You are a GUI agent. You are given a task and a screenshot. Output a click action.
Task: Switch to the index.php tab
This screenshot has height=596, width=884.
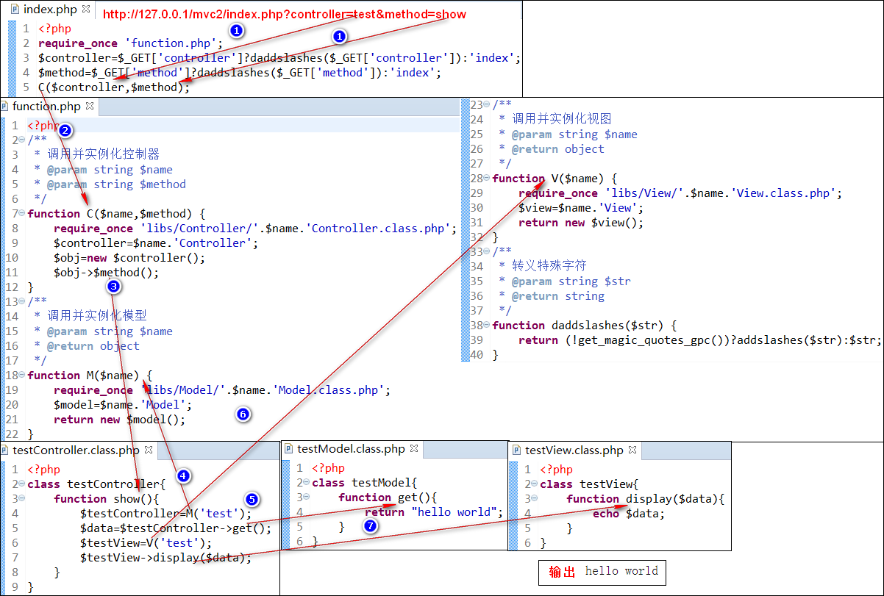[x=51, y=10]
